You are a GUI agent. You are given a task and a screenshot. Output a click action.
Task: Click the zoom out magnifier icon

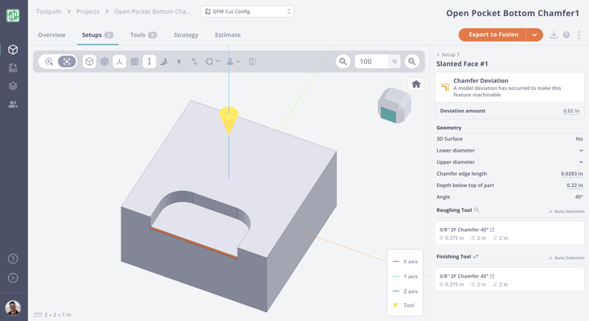[343, 62]
